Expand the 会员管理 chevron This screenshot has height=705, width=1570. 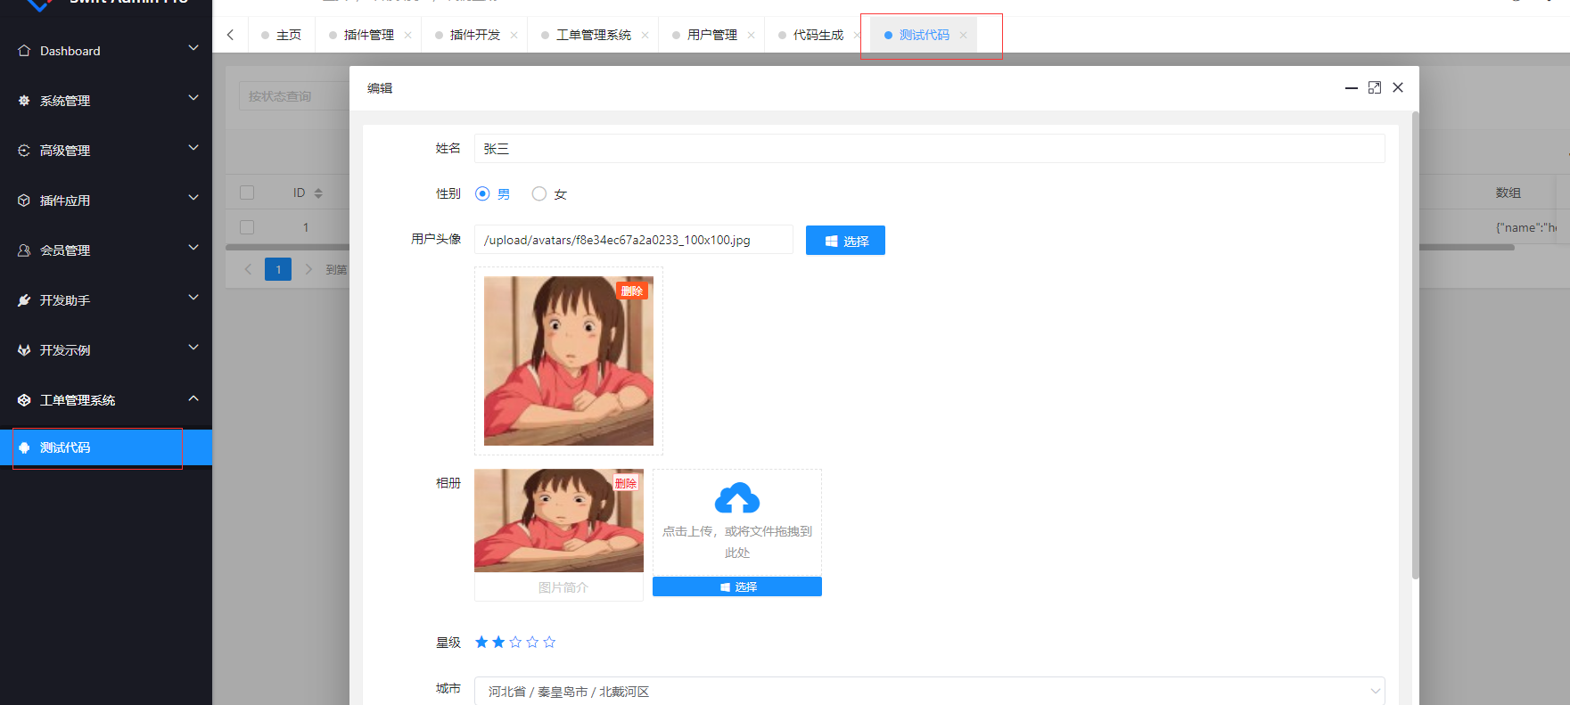[x=193, y=248]
